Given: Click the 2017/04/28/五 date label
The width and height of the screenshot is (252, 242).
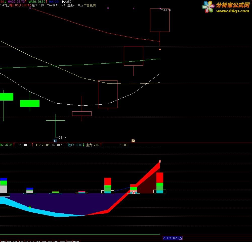Looking at the screenshot, I should click(x=173, y=238).
